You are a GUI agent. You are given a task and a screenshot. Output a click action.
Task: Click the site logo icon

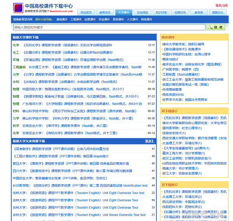coord(18,8)
